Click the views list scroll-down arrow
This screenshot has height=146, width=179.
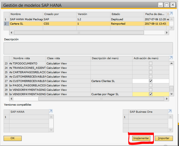pyautogui.click(x=171, y=94)
